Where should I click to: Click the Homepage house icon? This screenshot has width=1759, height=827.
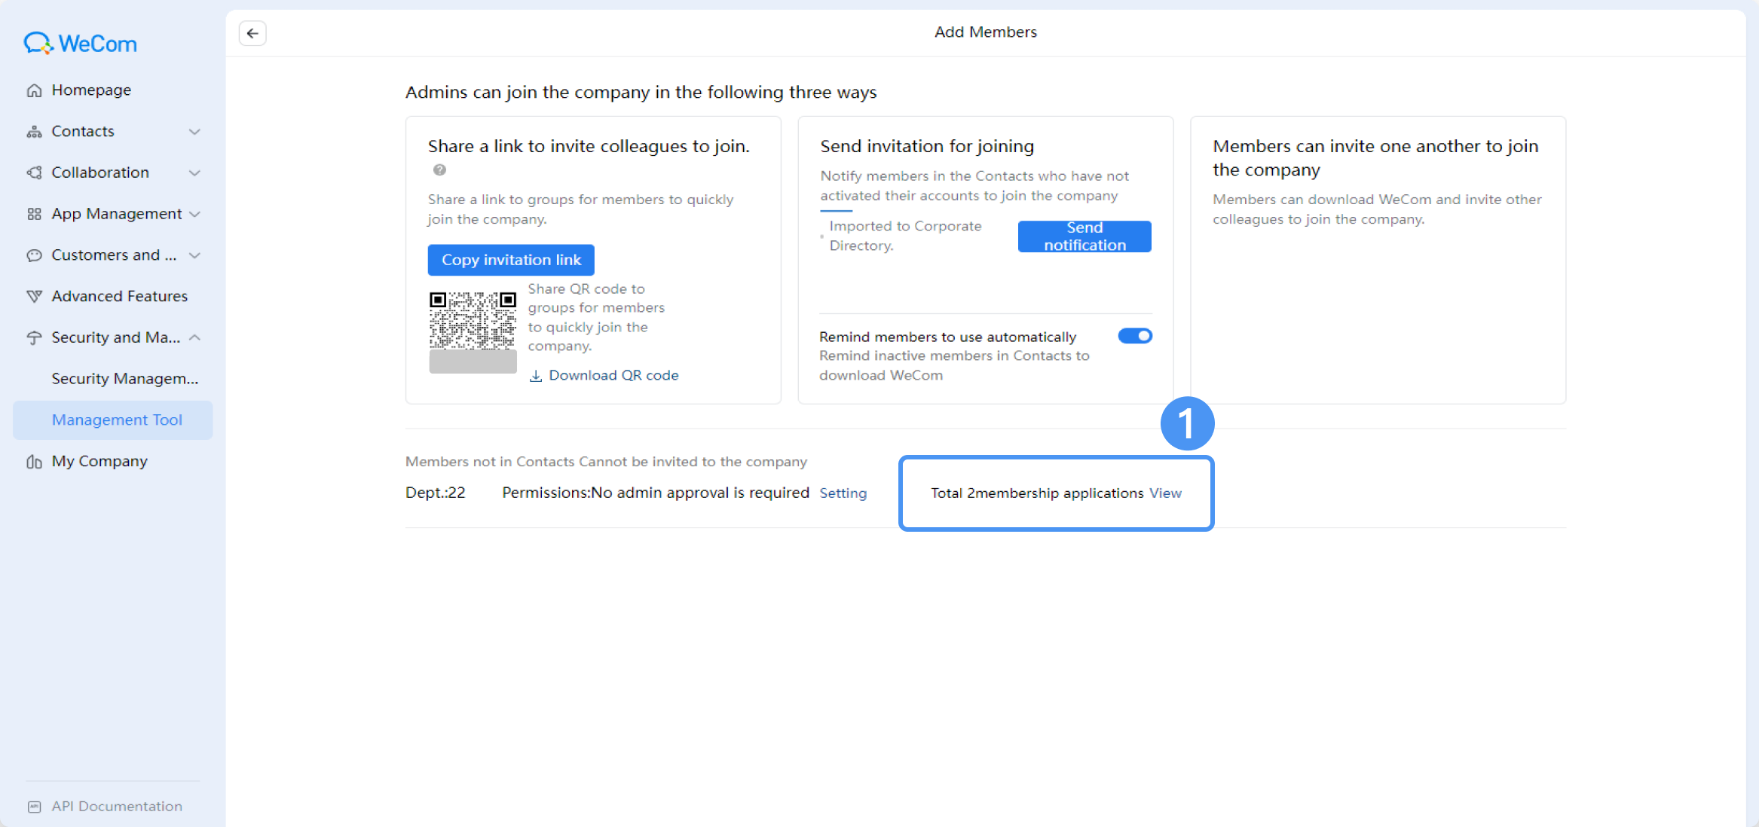click(x=34, y=90)
